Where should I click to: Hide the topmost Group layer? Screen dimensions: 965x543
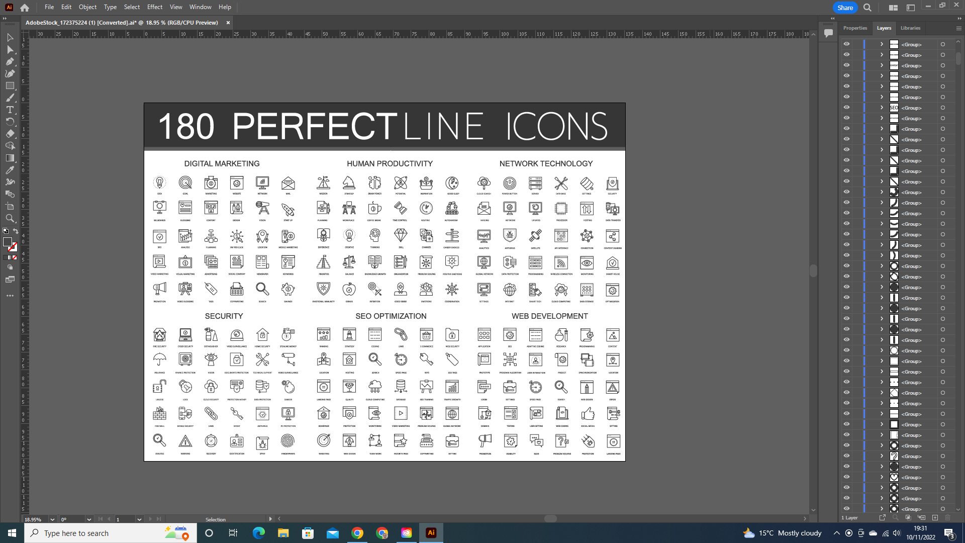(x=847, y=44)
